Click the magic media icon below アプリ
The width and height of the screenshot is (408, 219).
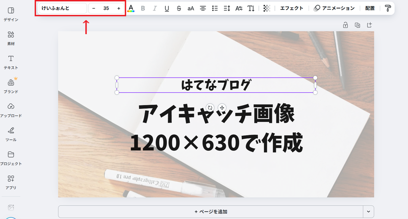click(x=11, y=208)
